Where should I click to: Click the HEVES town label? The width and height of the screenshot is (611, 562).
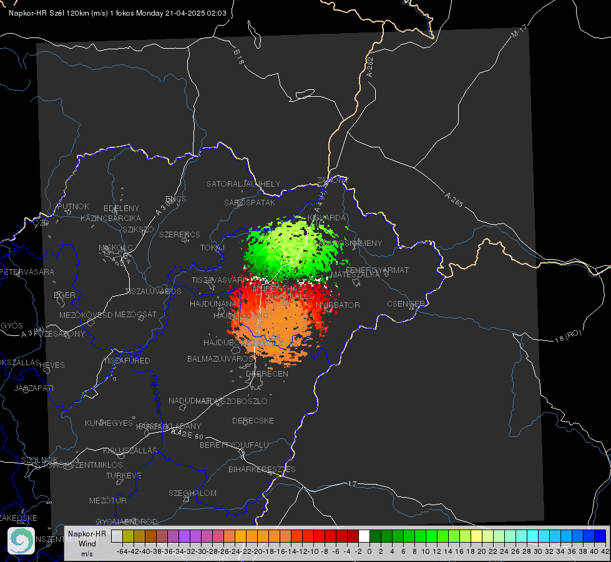pyautogui.click(x=52, y=365)
